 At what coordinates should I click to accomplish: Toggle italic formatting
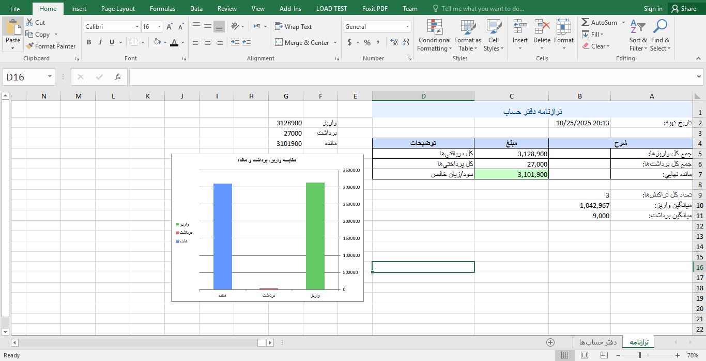click(100, 43)
